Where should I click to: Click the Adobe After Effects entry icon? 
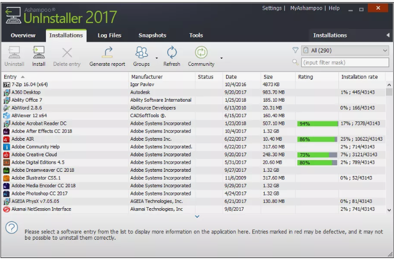coord(6,131)
